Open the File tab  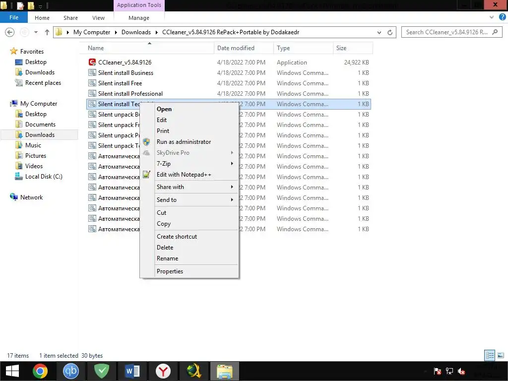click(13, 17)
